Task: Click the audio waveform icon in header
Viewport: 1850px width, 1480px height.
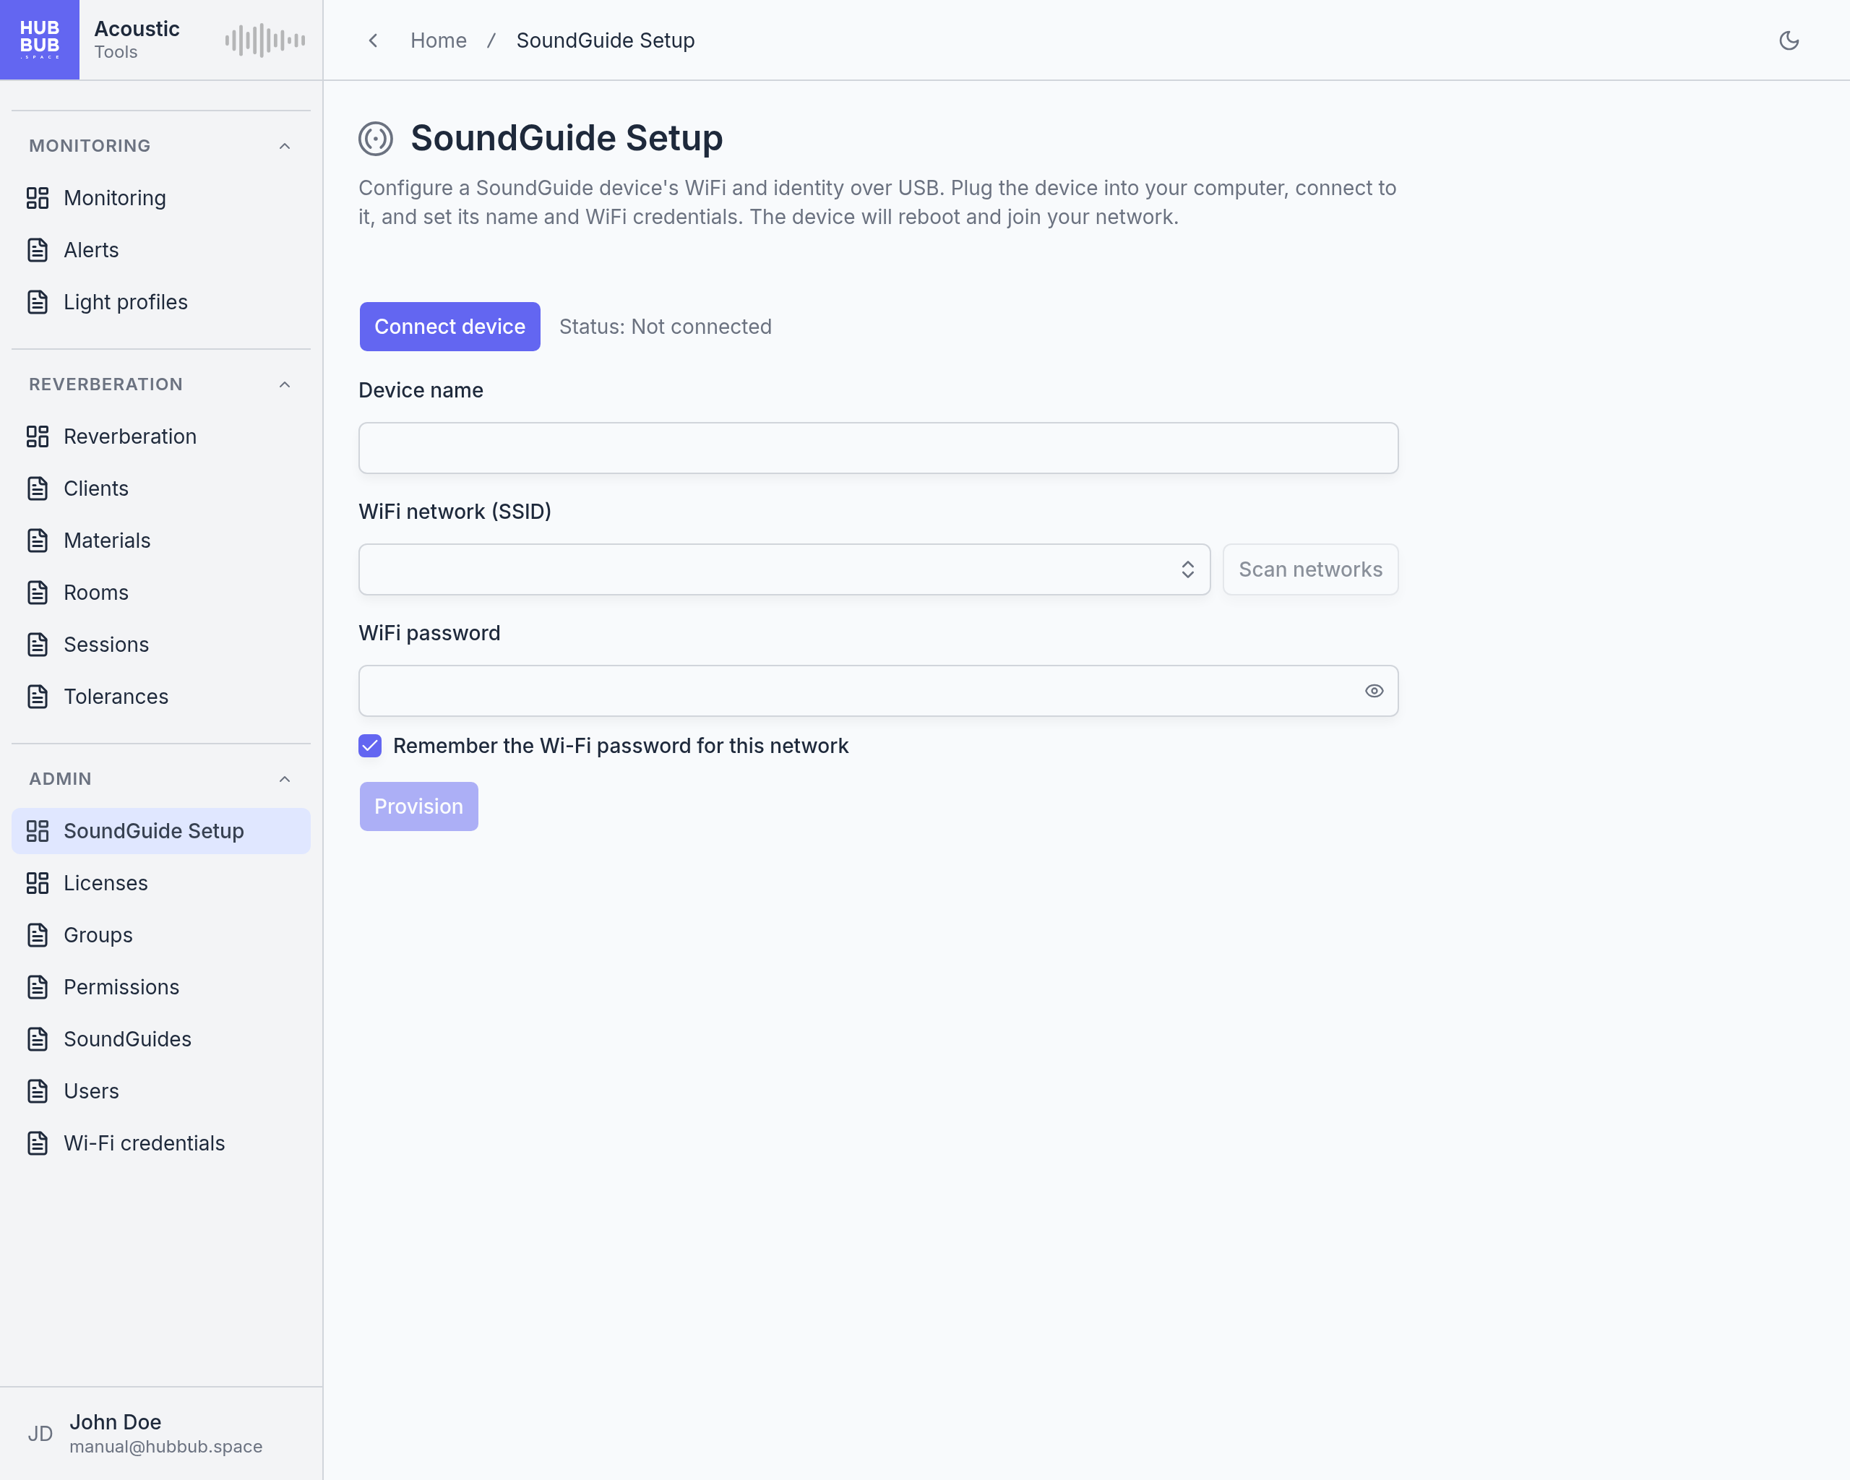Action: [x=265, y=40]
